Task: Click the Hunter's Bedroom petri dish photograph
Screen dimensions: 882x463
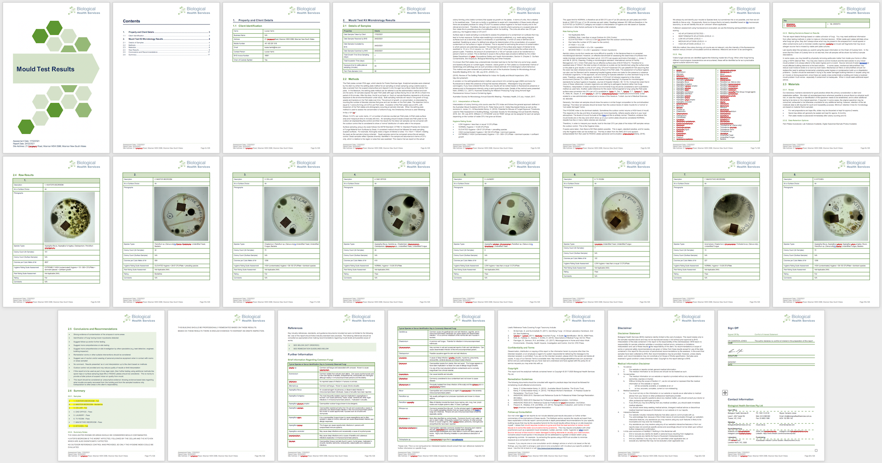Action: click(x=69, y=216)
